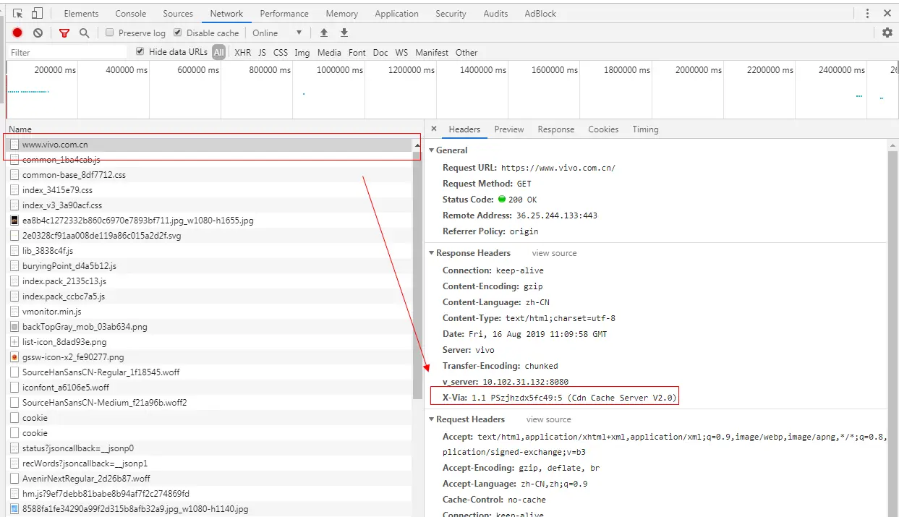
Task: Show the Timing tab of request
Action: point(645,129)
